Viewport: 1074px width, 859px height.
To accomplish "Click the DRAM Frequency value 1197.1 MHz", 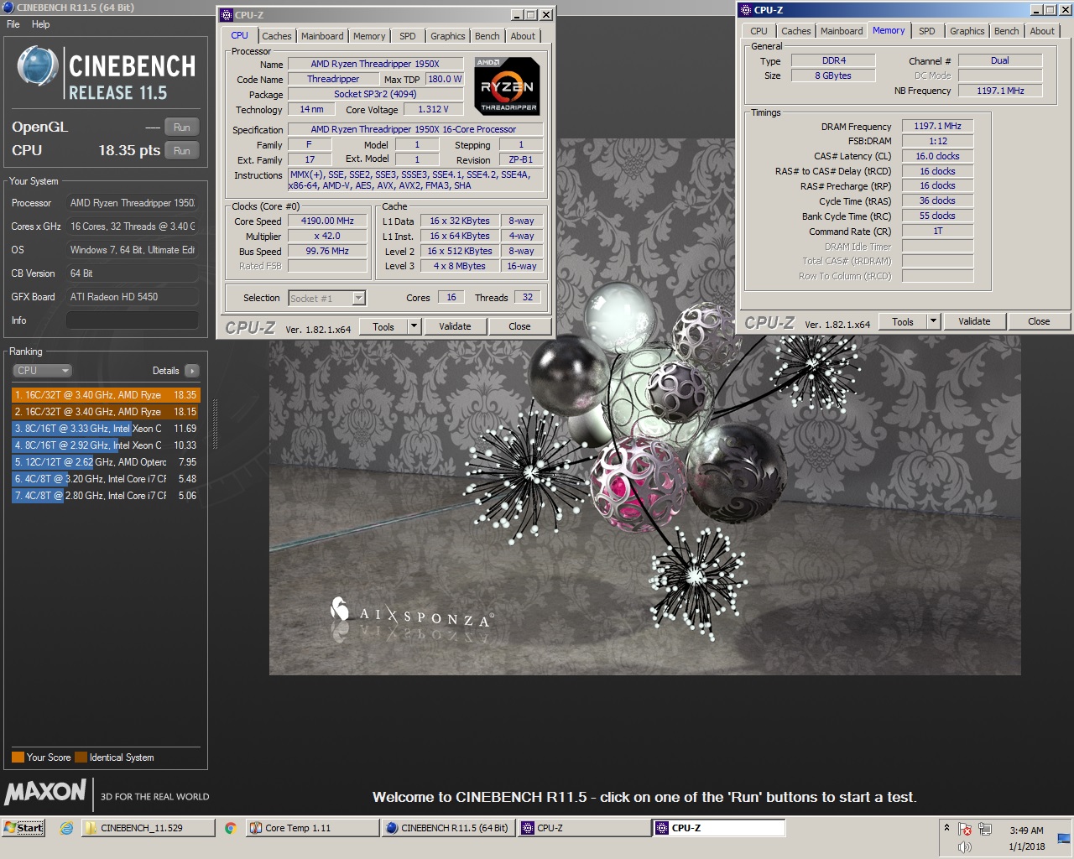I will (x=937, y=127).
